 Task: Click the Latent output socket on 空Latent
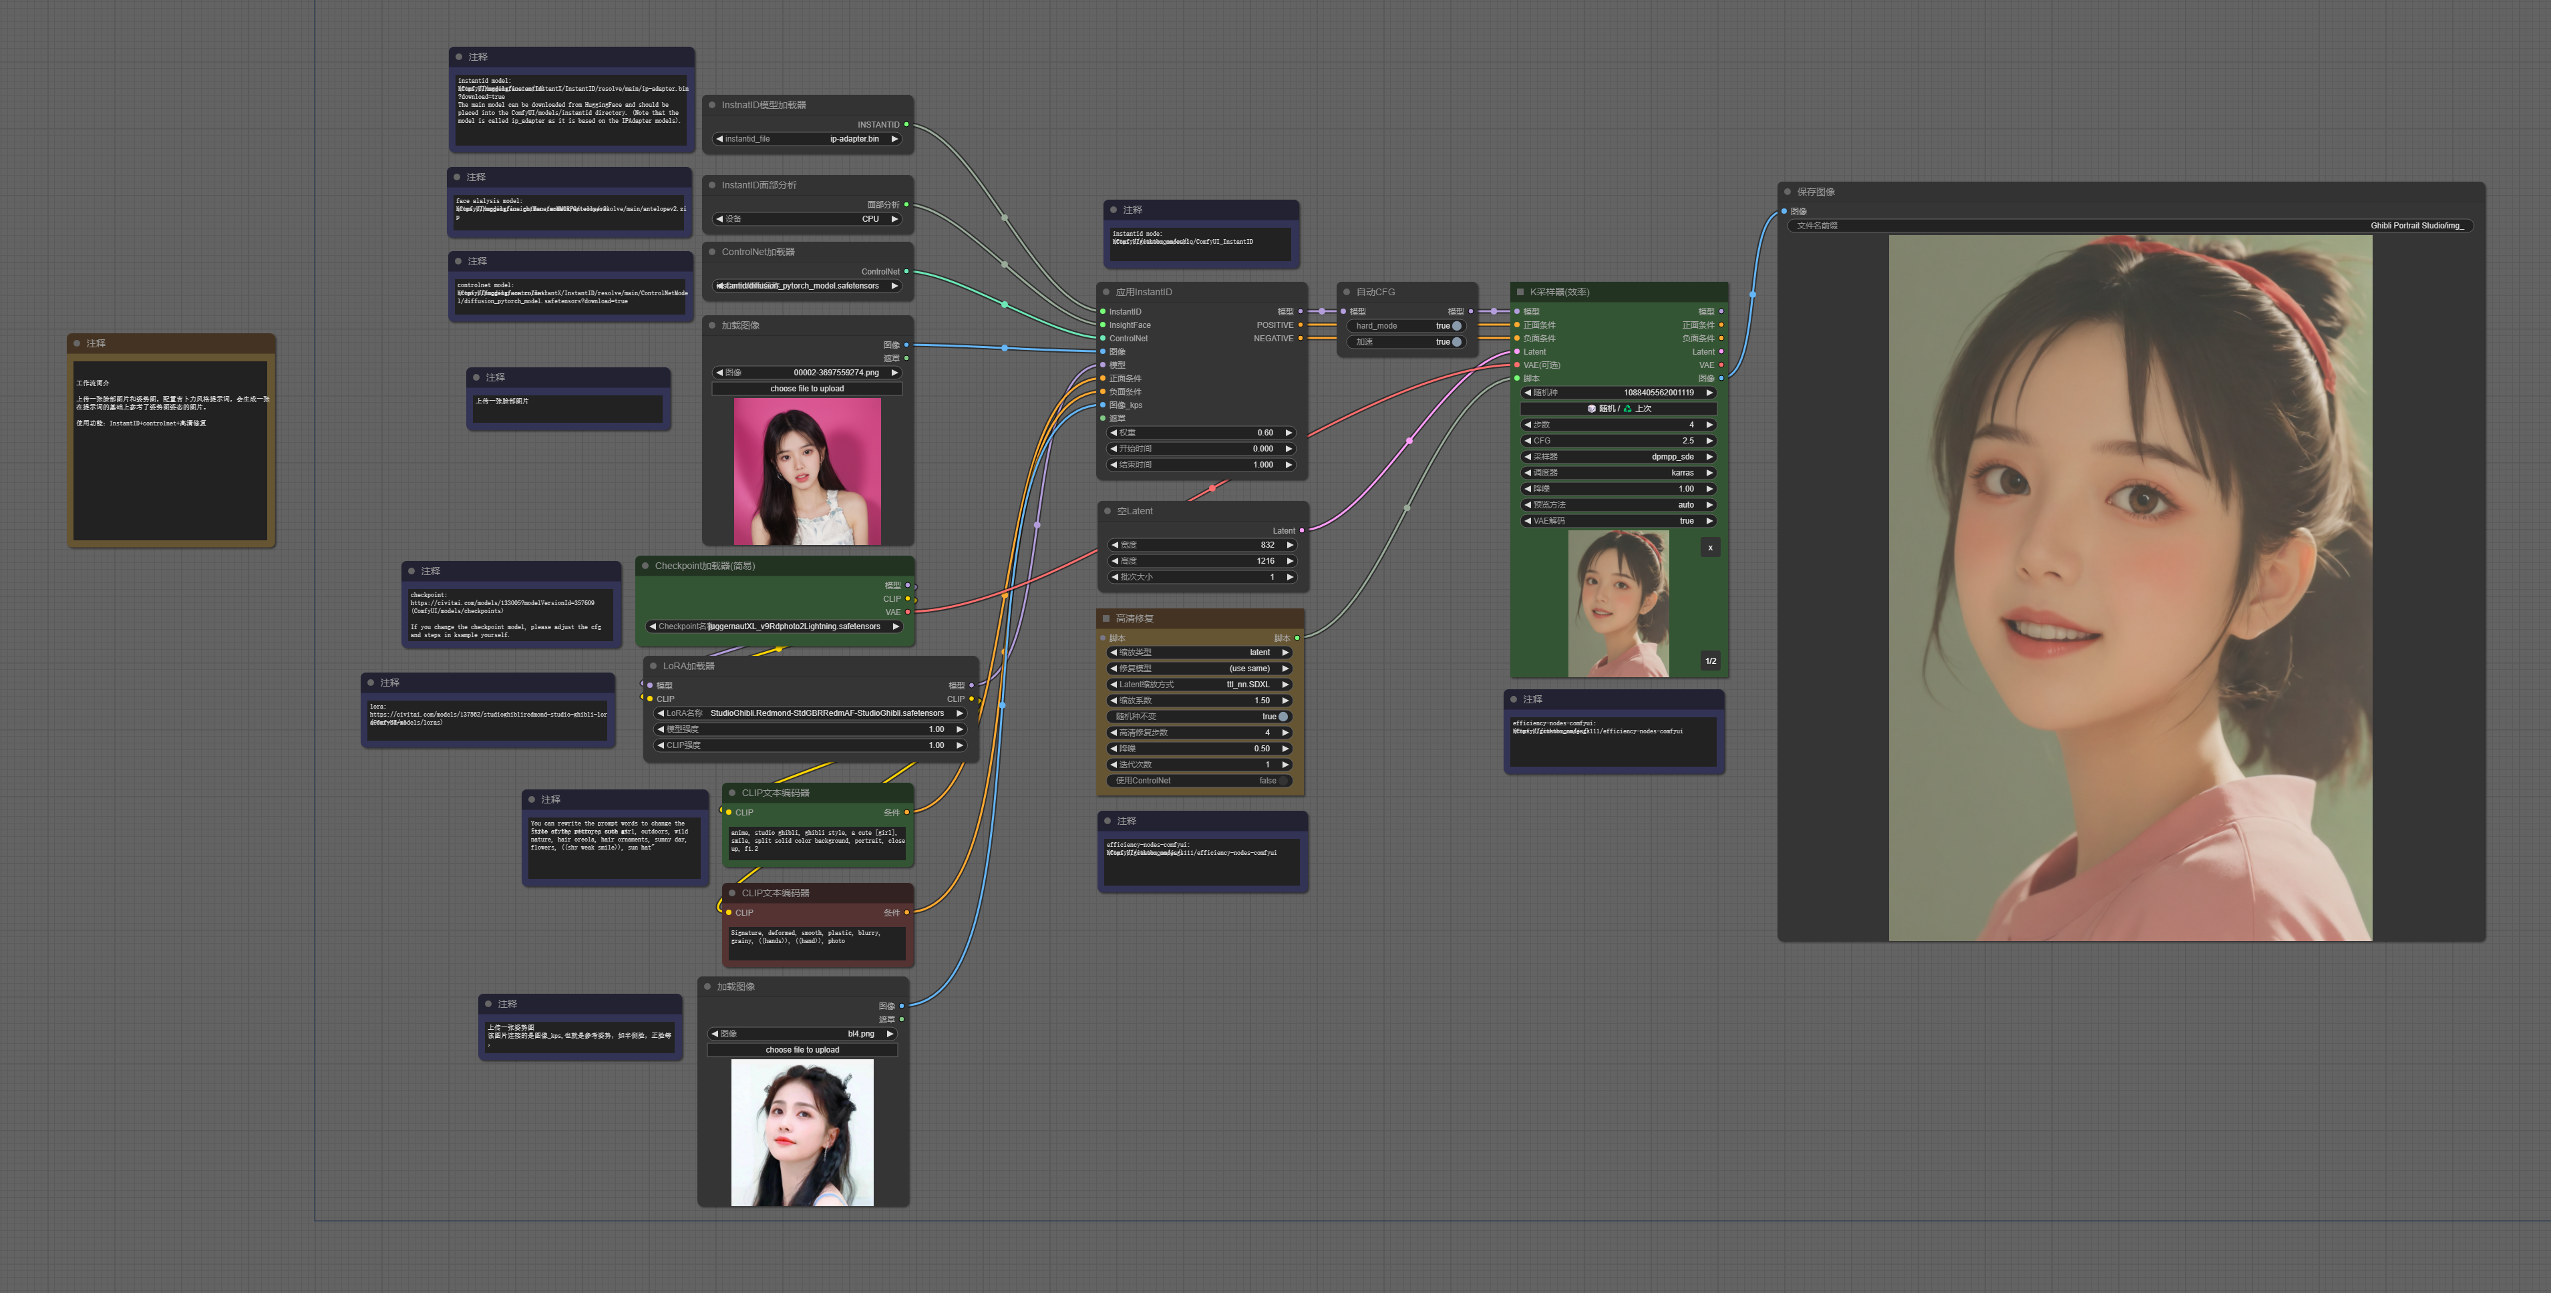(1301, 531)
